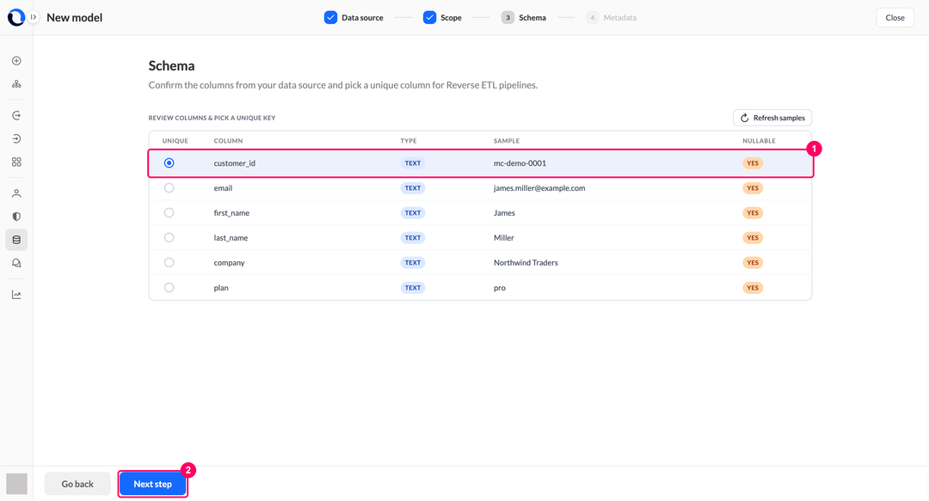Click the email column name
Image resolution: width=929 pixels, height=501 pixels.
click(x=223, y=187)
